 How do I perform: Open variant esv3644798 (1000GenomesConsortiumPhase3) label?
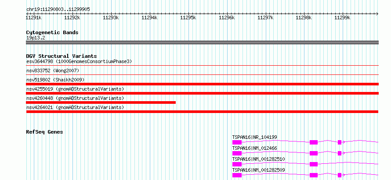tap(79, 61)
